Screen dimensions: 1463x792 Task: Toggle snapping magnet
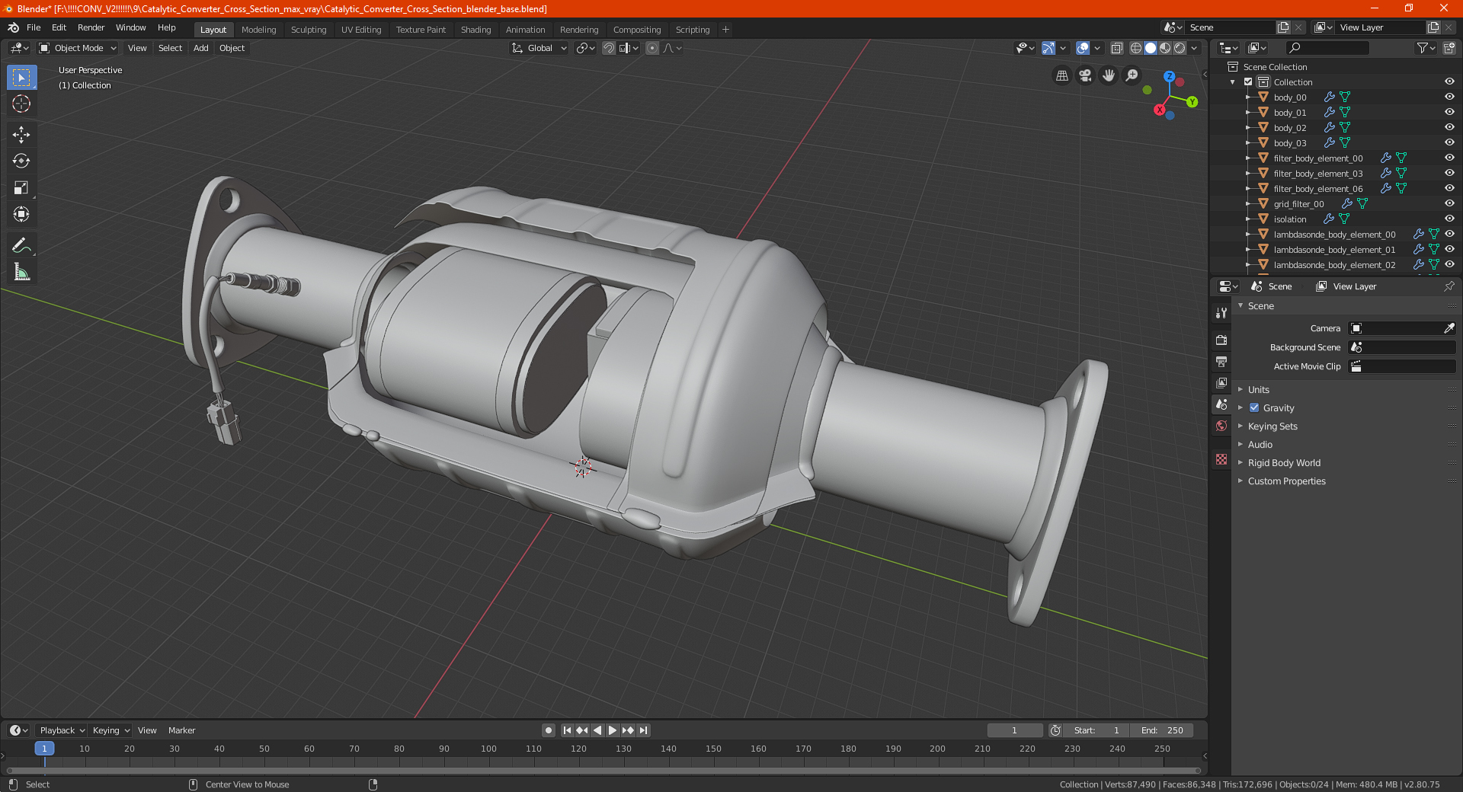pos(609,48)
